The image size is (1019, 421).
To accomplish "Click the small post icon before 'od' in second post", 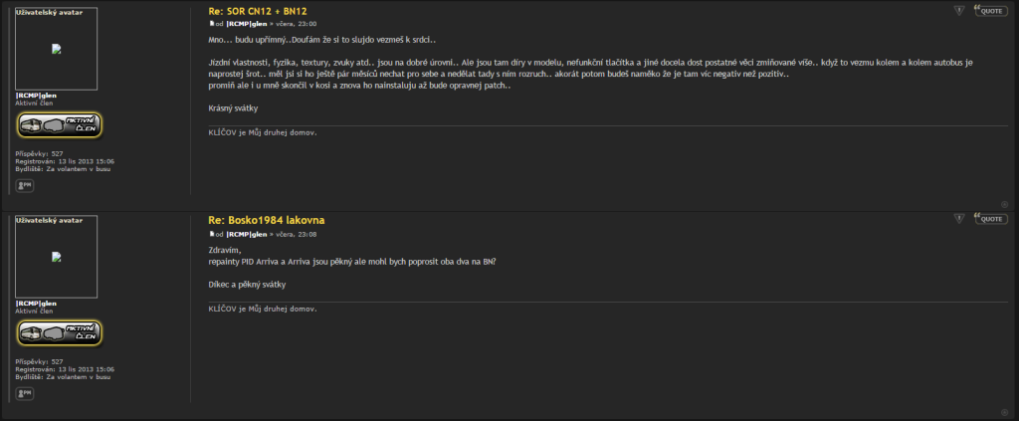I will (211, 234).
